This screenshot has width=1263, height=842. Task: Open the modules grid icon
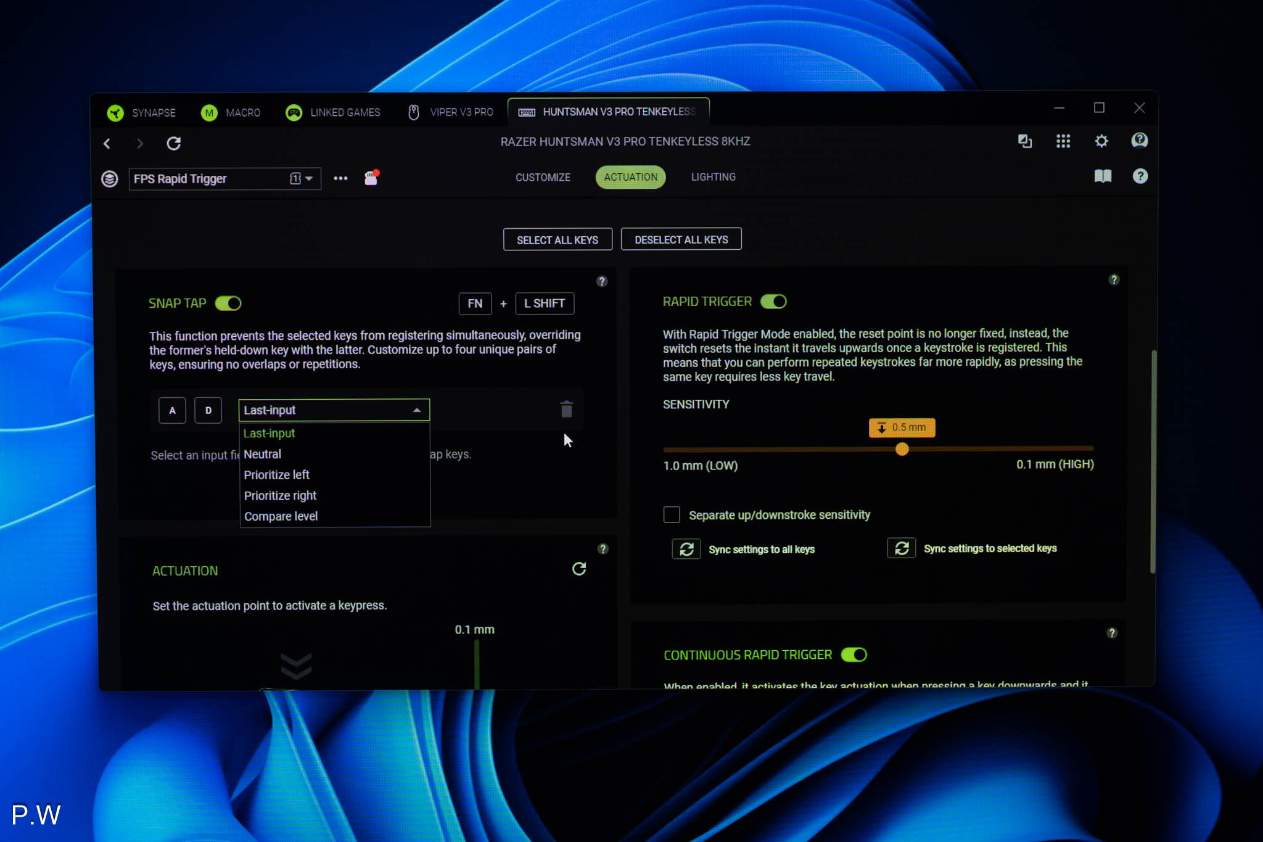[1063, 141]
